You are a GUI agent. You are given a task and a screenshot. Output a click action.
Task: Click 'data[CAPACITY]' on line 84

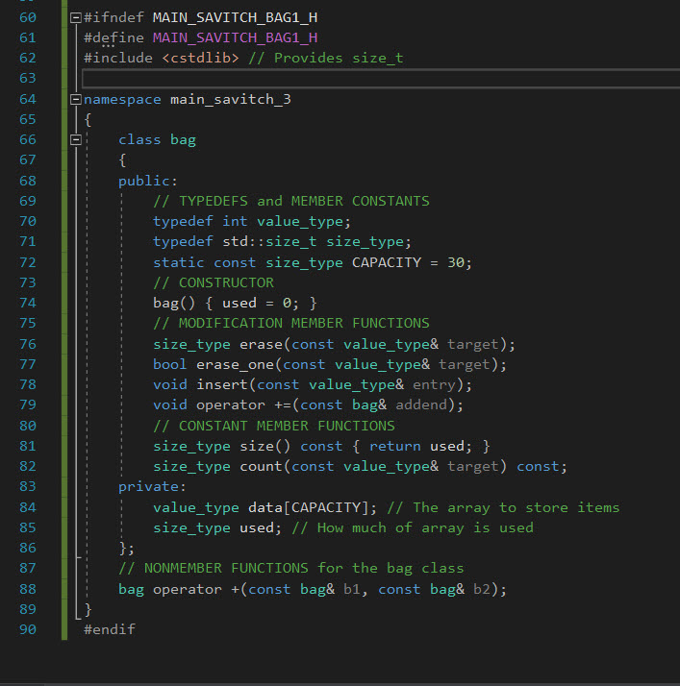tap(308, 507)
